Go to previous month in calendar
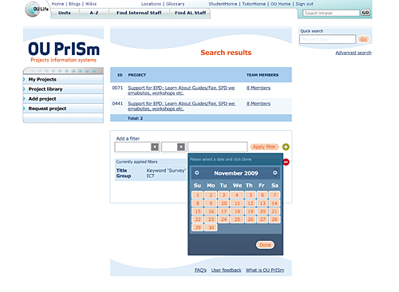The image size is (399, 292). point(197,173)
